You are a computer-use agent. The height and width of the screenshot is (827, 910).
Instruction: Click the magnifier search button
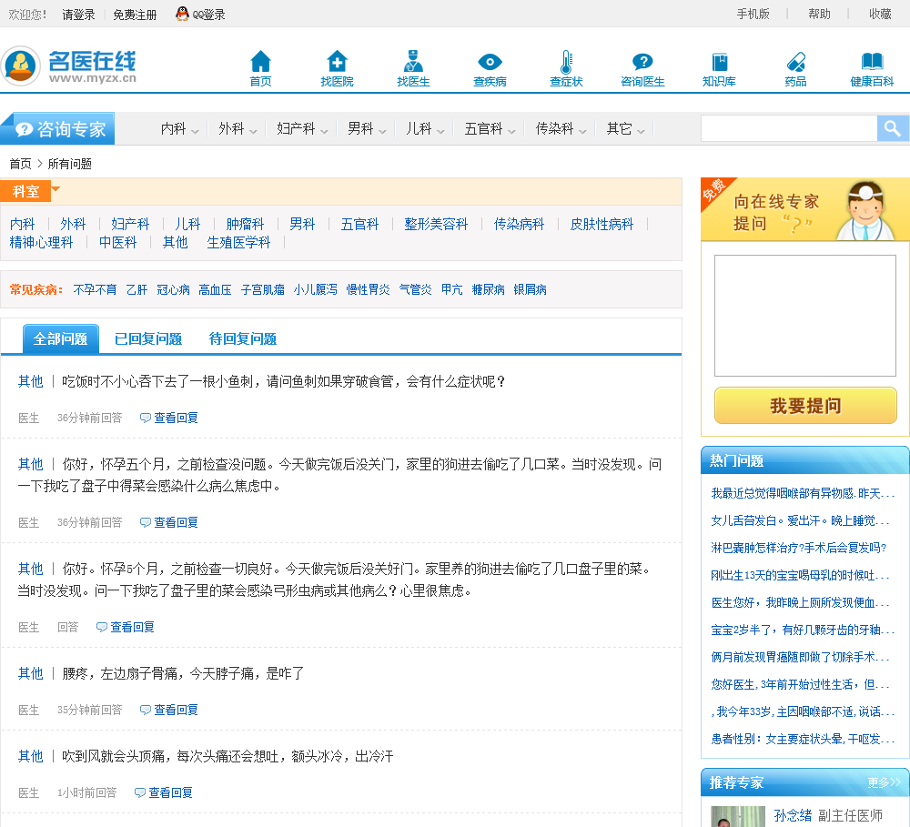[x=892, y=128]
